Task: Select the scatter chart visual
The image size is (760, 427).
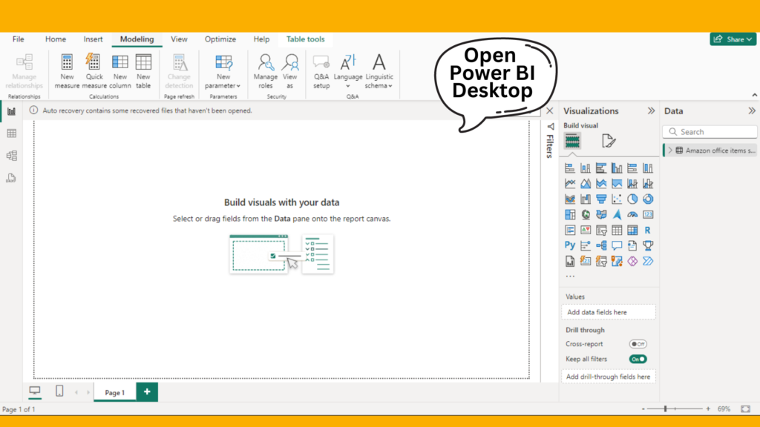Action: (617, 199)
